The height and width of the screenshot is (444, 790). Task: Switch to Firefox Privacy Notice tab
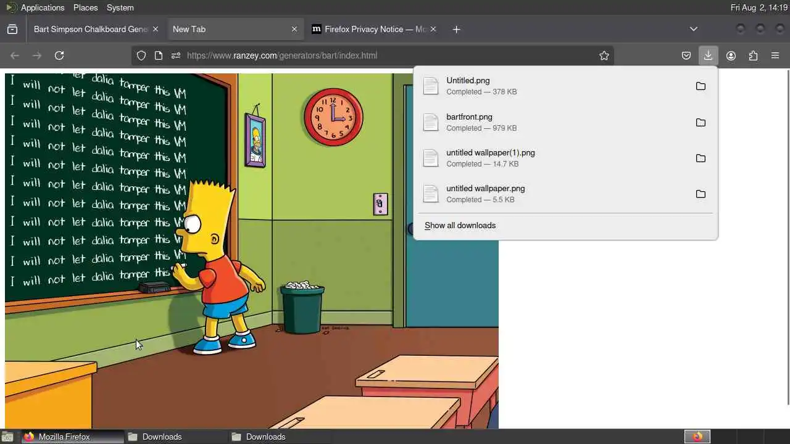click(373, 29)
